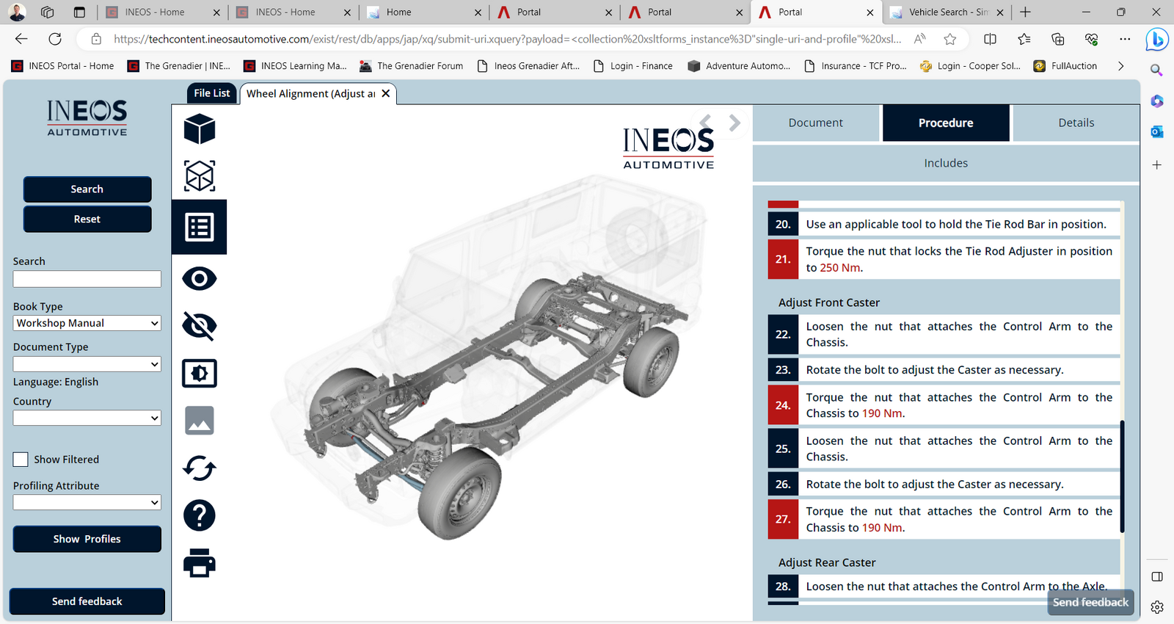Image resolution: width=1174 pixels, height=624 pixels.
Task: Click the reset rotation arrows icon
Action: pyautogui.click(x=199, y=468)
